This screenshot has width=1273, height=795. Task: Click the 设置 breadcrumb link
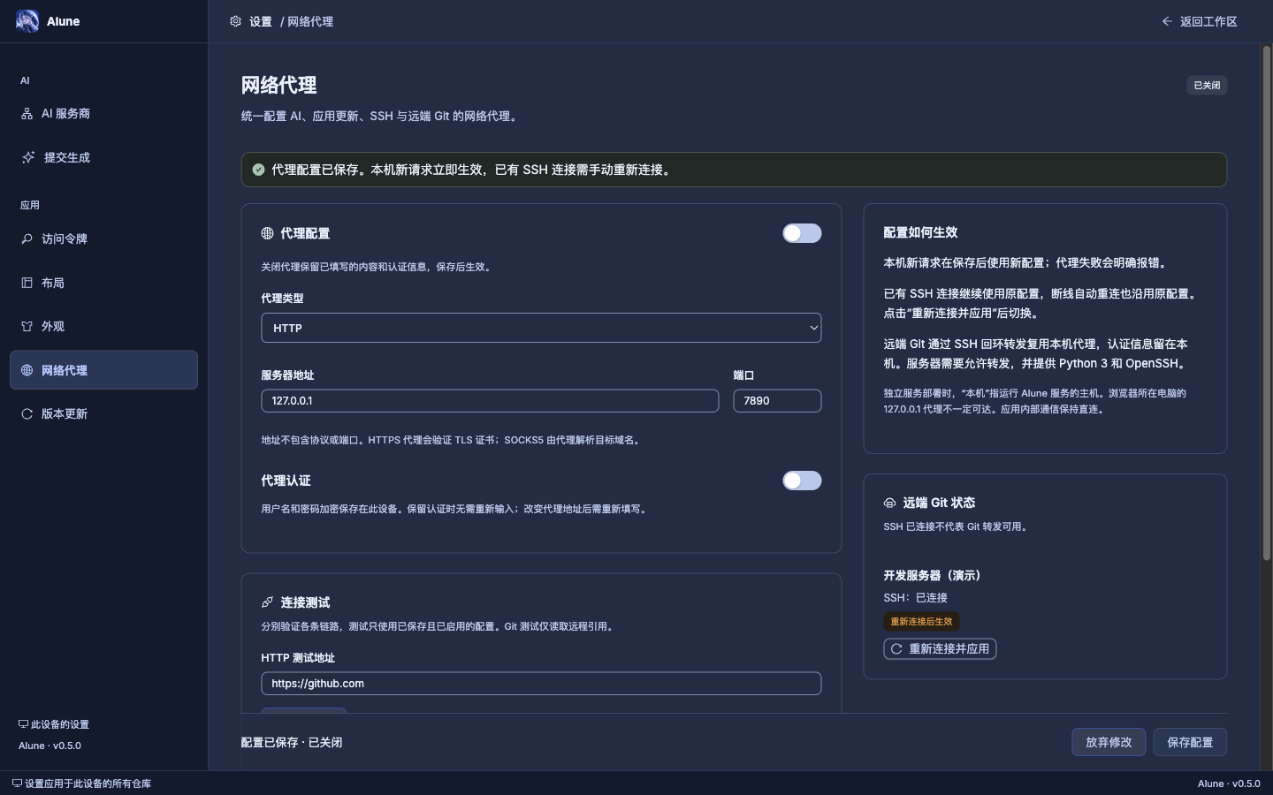261,21
